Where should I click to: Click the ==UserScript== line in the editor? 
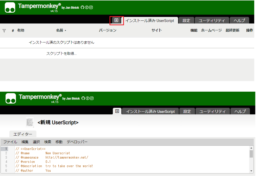point(31,149)
